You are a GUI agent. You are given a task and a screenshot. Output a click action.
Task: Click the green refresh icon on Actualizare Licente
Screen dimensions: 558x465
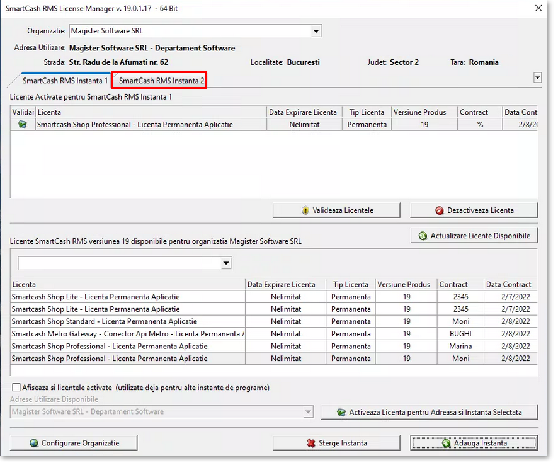(x=423, y=236)
